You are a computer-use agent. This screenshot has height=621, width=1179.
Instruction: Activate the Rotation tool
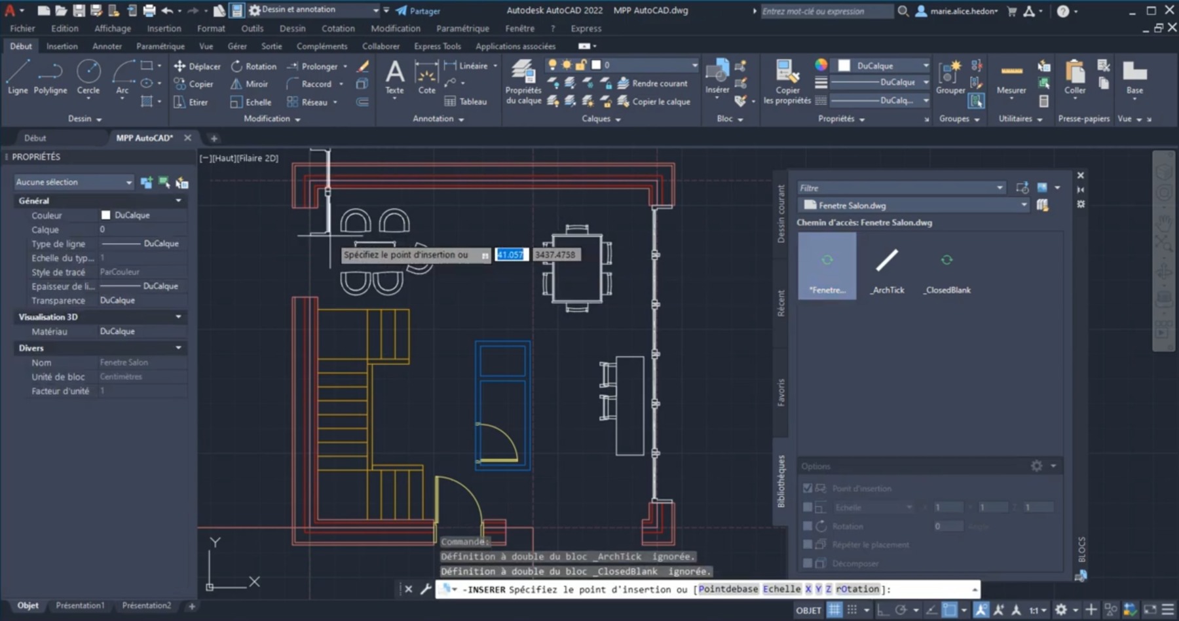tap(253, 66)
